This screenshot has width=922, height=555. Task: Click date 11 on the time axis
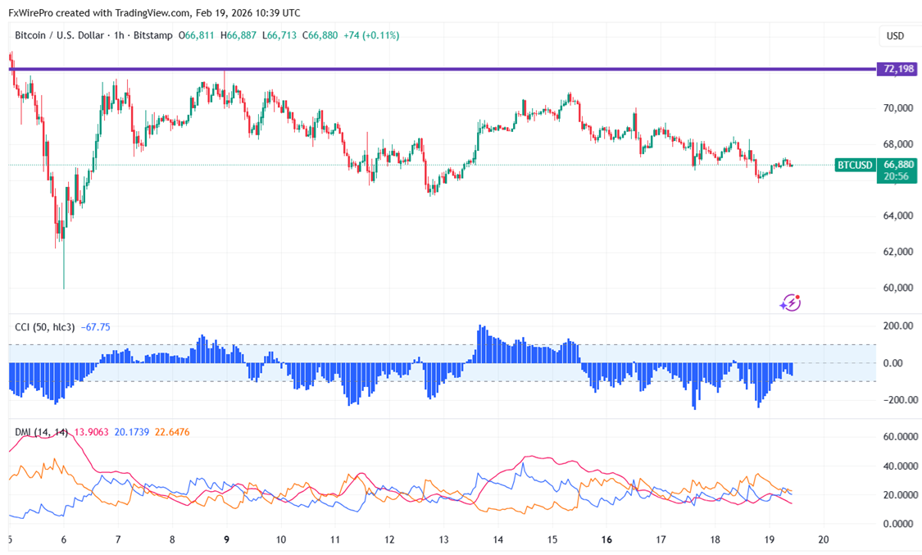click(335, 539)
